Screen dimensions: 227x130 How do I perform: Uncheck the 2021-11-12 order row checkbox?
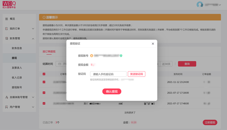click(44, 82)
